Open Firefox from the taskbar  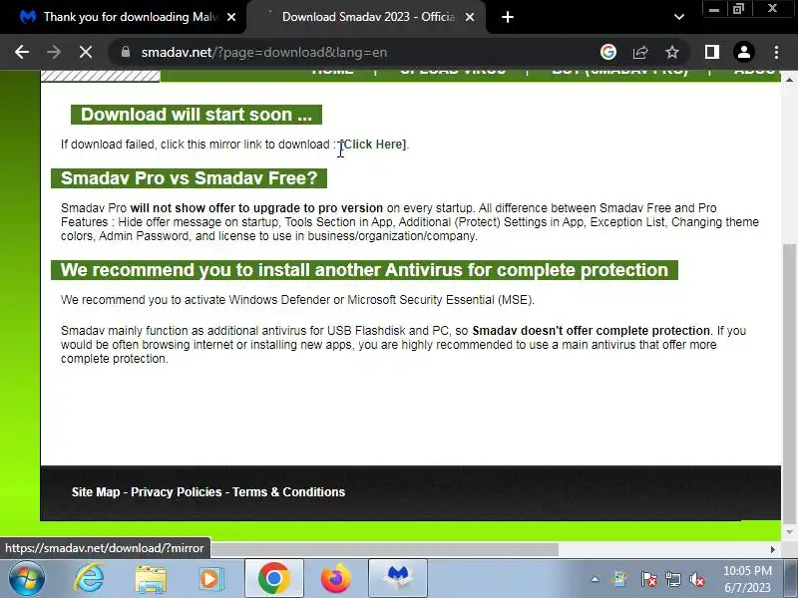(x=336, y=578)
